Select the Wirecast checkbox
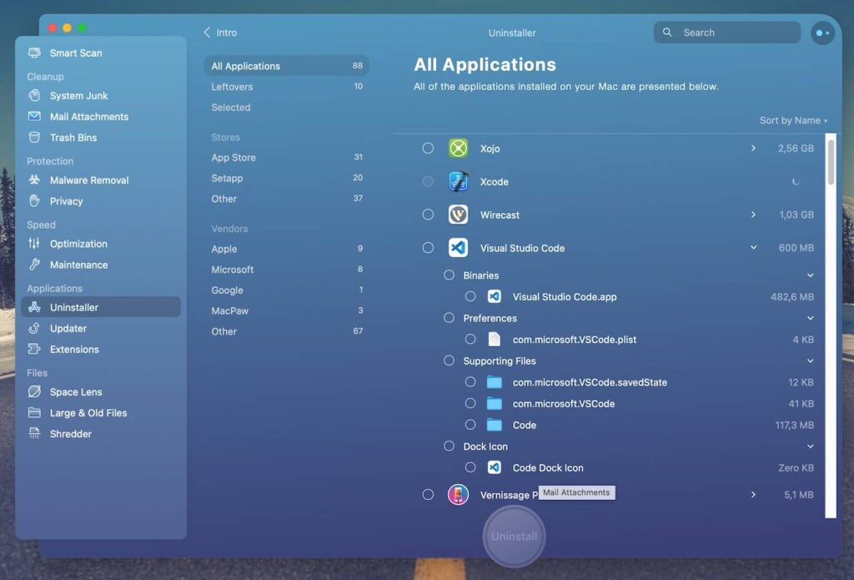 click(x=428, y=214)
